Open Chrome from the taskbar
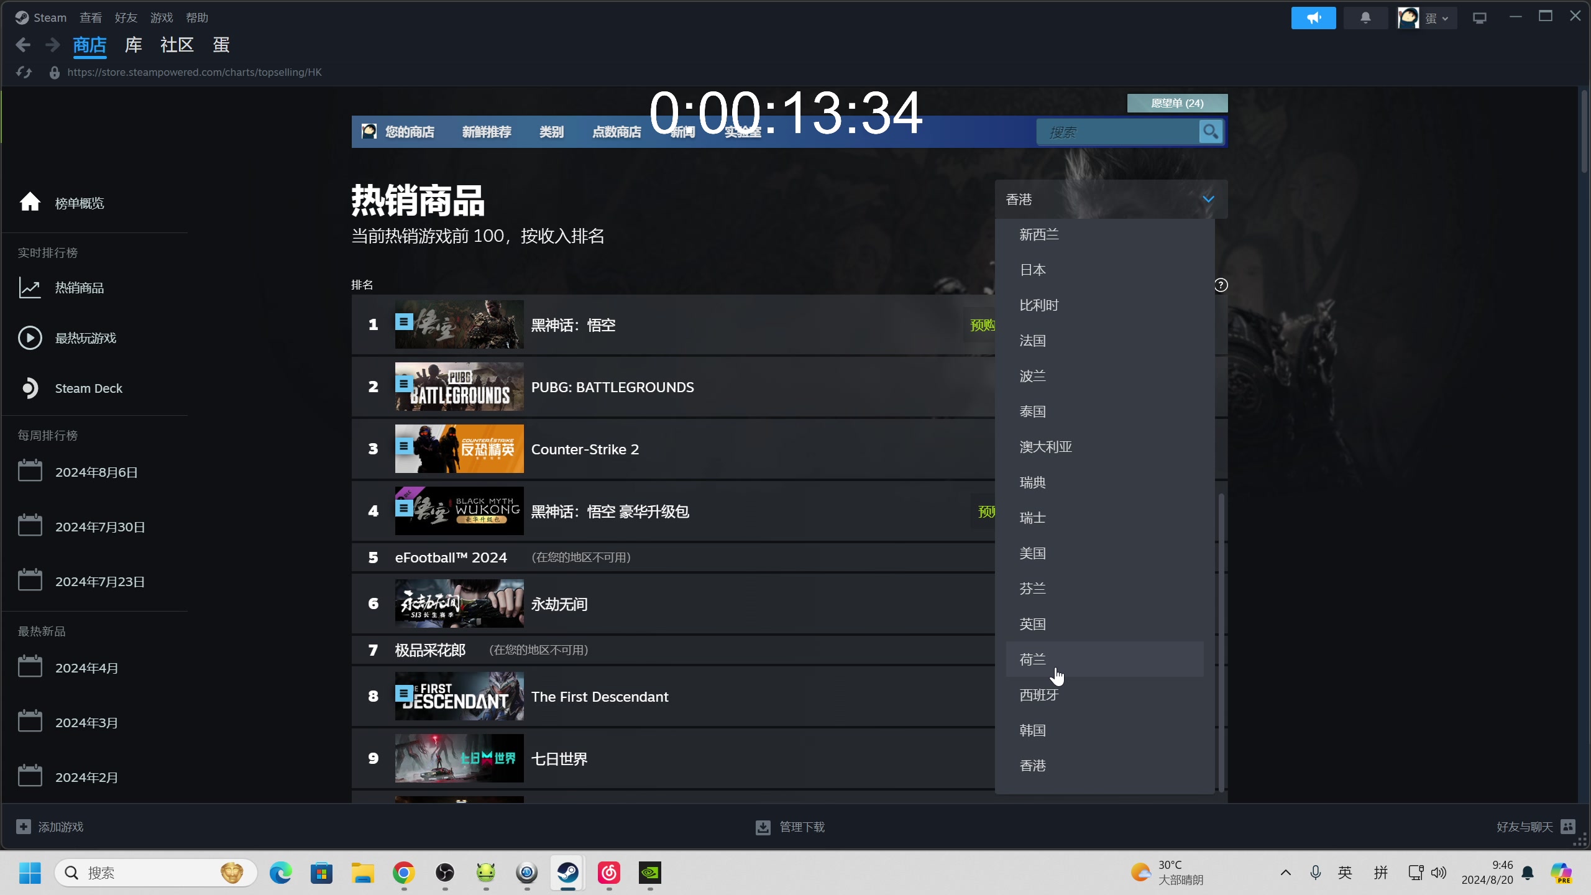This screenshot has width=1591, height=895. click(404, 873)
